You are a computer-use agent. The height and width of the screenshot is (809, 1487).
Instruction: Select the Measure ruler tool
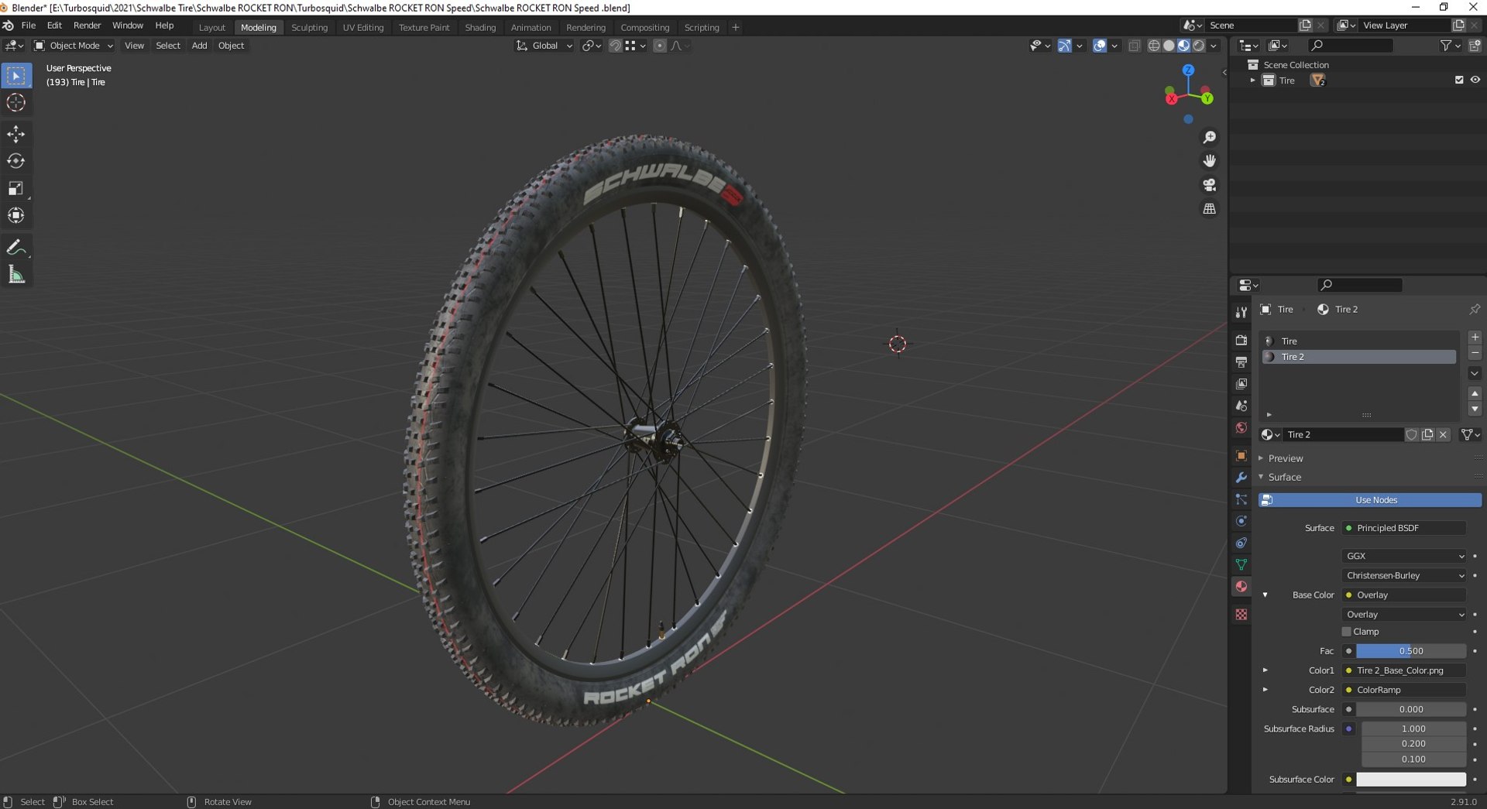pyautogui.click(x=16, y=275)
